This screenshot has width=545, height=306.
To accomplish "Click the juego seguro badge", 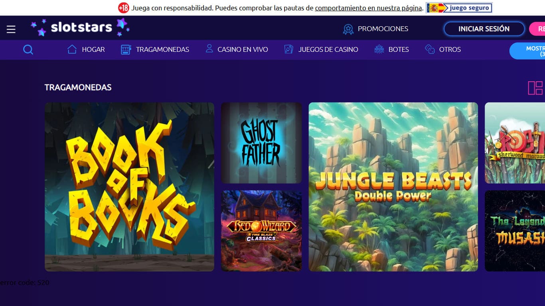I will [459, 8].
